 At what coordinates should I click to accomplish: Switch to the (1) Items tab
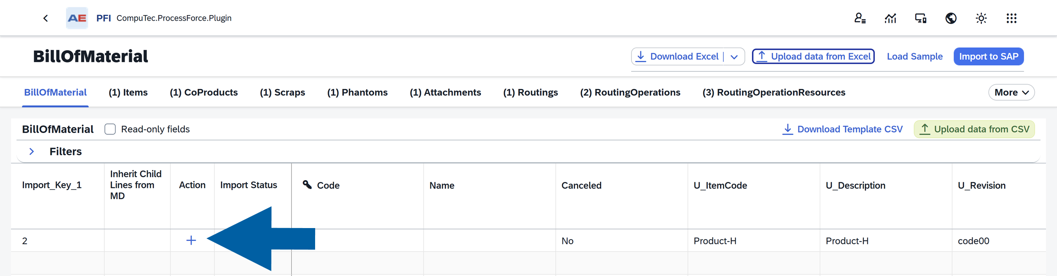click(x=128, y=92)
